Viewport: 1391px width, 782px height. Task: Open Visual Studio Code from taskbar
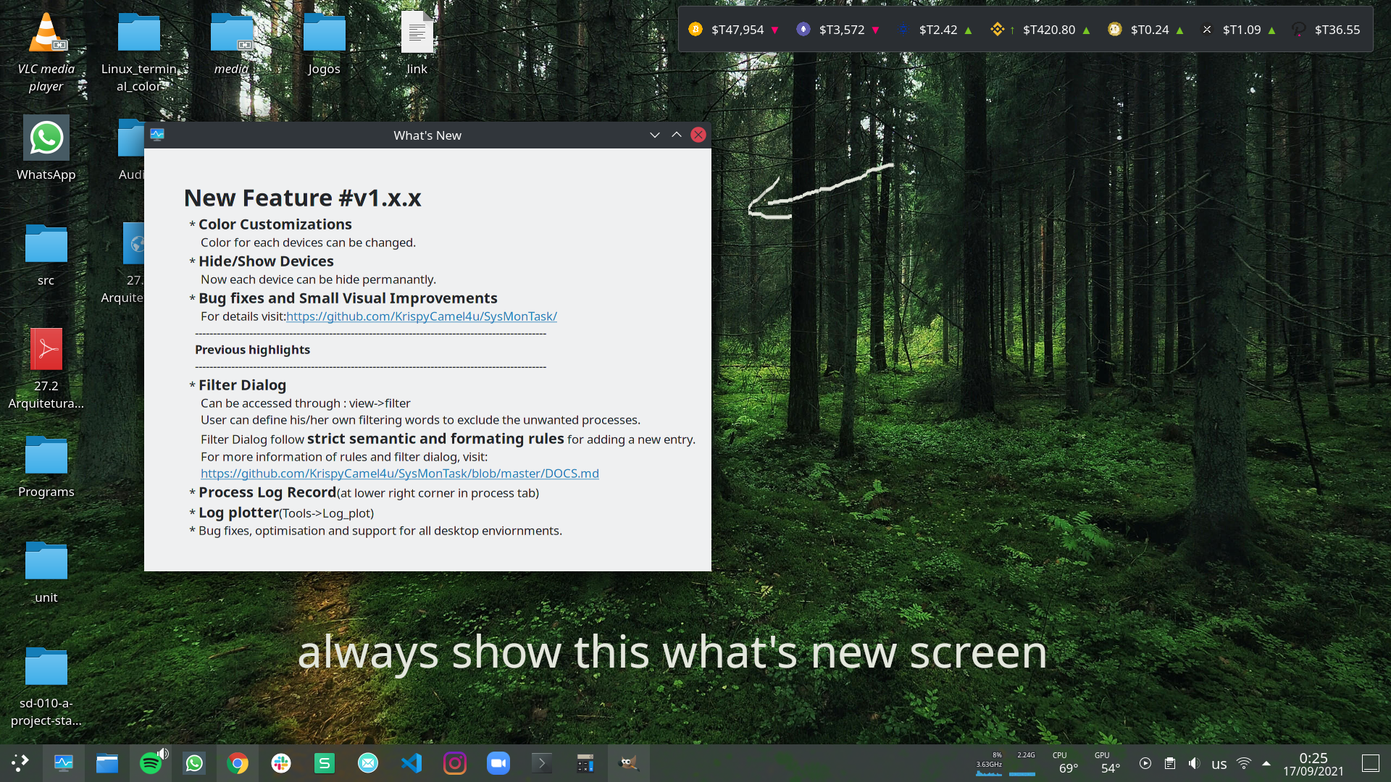point(412,763)
